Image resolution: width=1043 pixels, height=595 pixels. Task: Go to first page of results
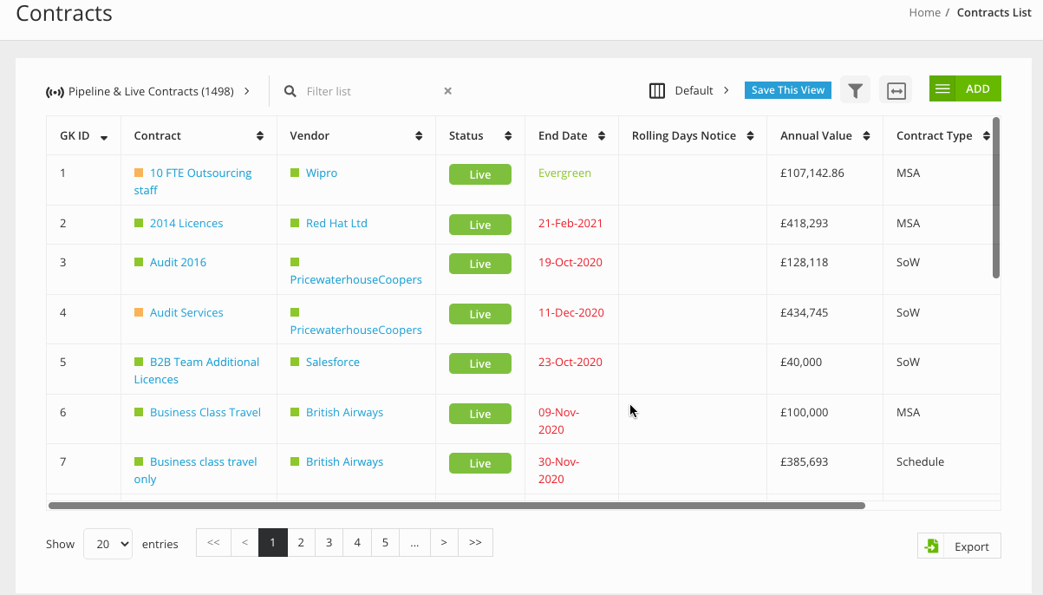pyautogui.click(x=213, y=543)
